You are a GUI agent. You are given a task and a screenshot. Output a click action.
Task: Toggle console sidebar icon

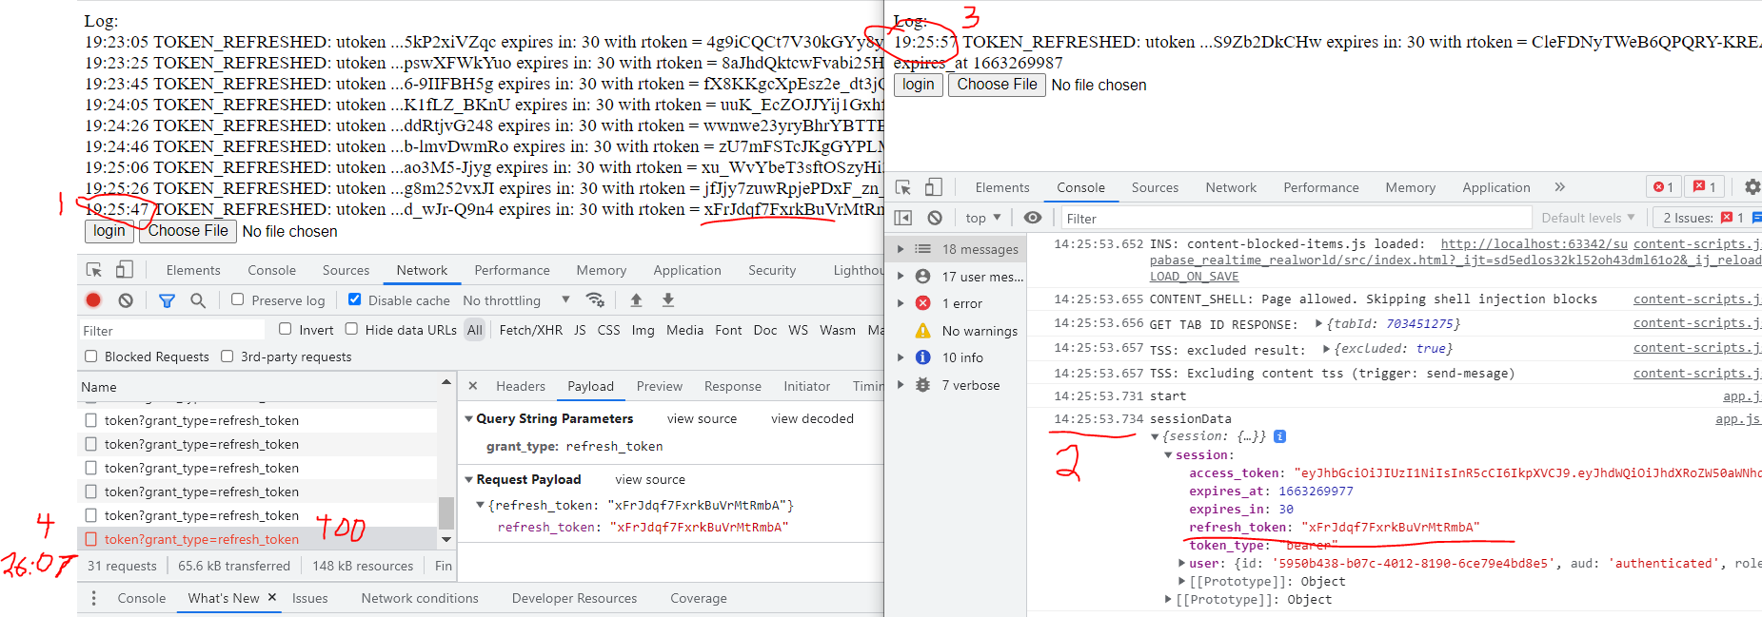click(x=903, y=218)
